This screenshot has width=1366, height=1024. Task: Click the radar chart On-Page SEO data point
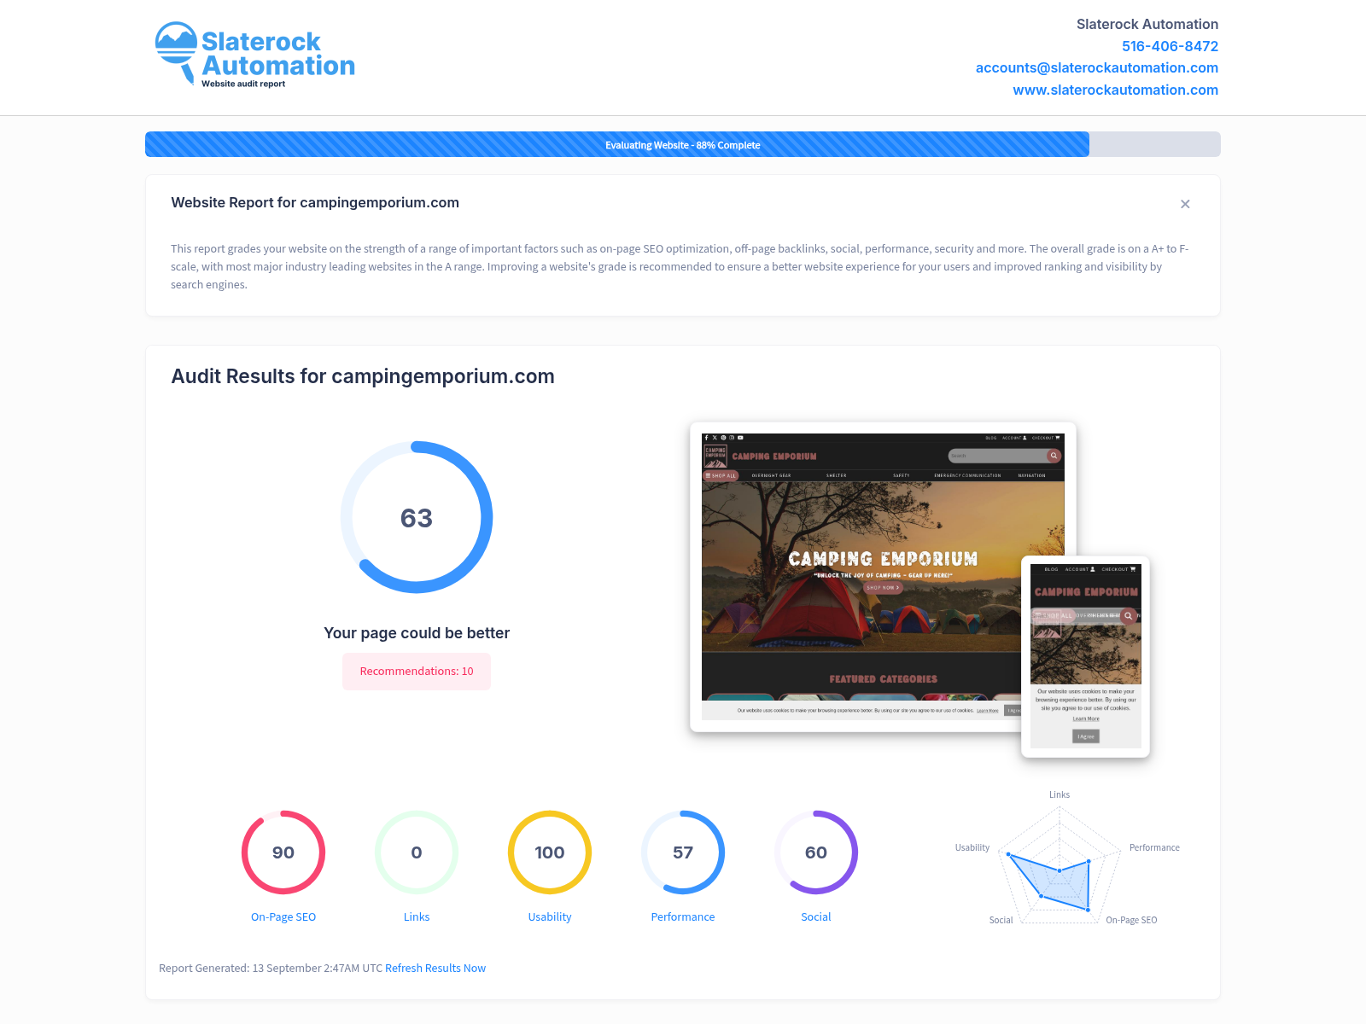pos(1089,910)
